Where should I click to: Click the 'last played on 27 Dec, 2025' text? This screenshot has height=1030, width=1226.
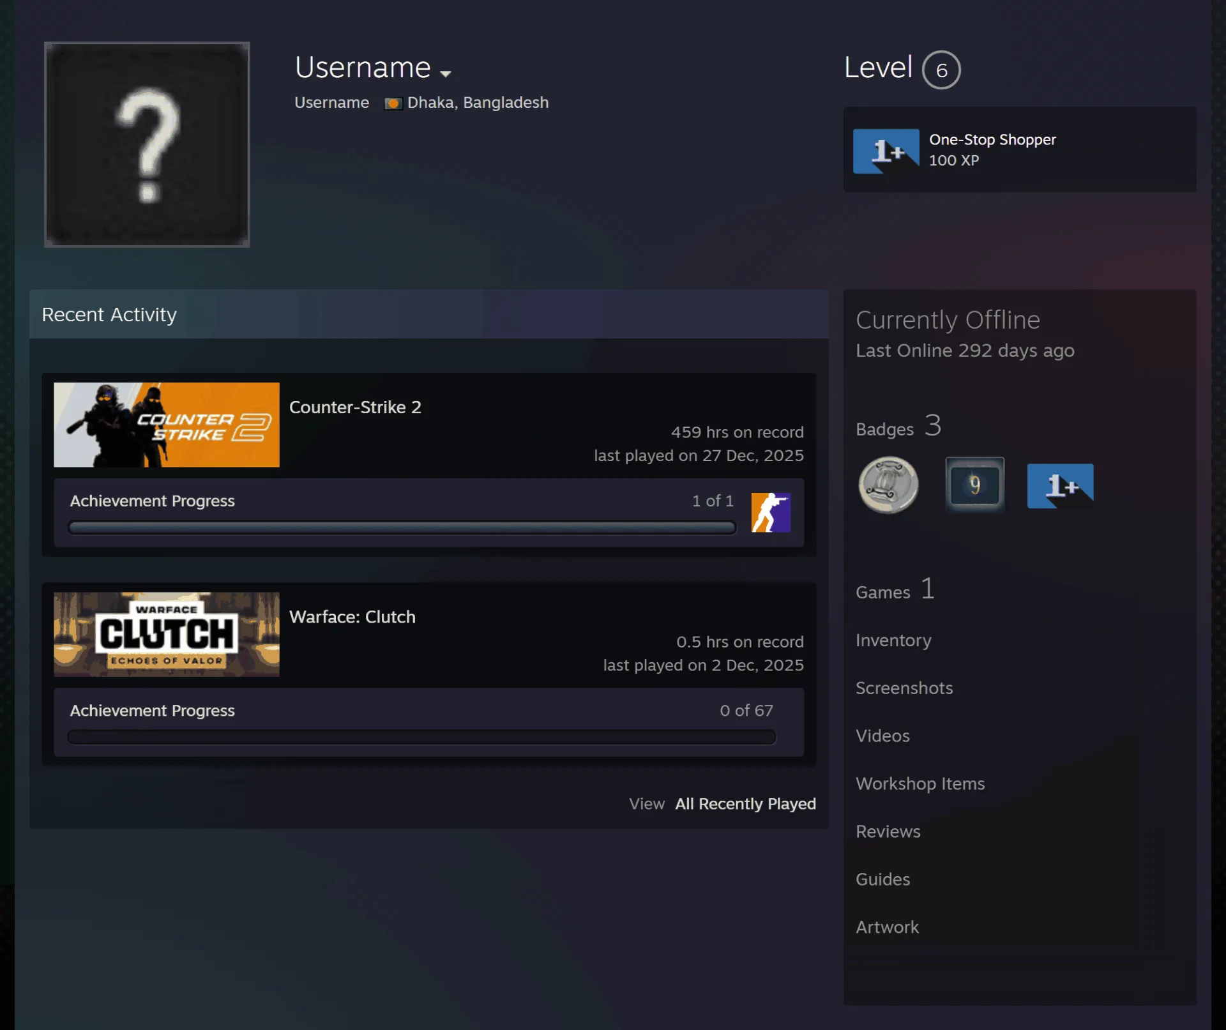tap(699, 456)
